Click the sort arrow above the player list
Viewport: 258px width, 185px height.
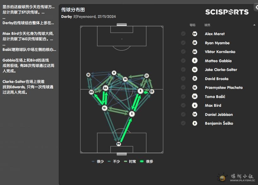tap(254, 25)
